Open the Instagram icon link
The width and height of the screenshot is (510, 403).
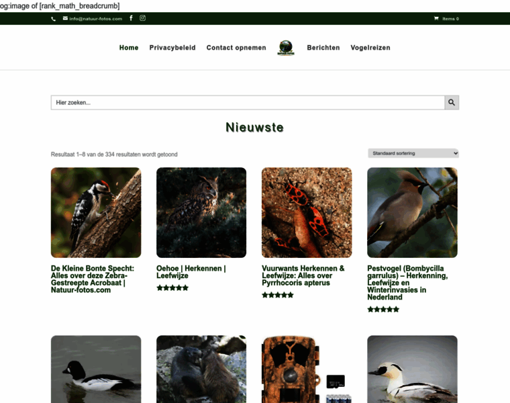pos(142,18)
